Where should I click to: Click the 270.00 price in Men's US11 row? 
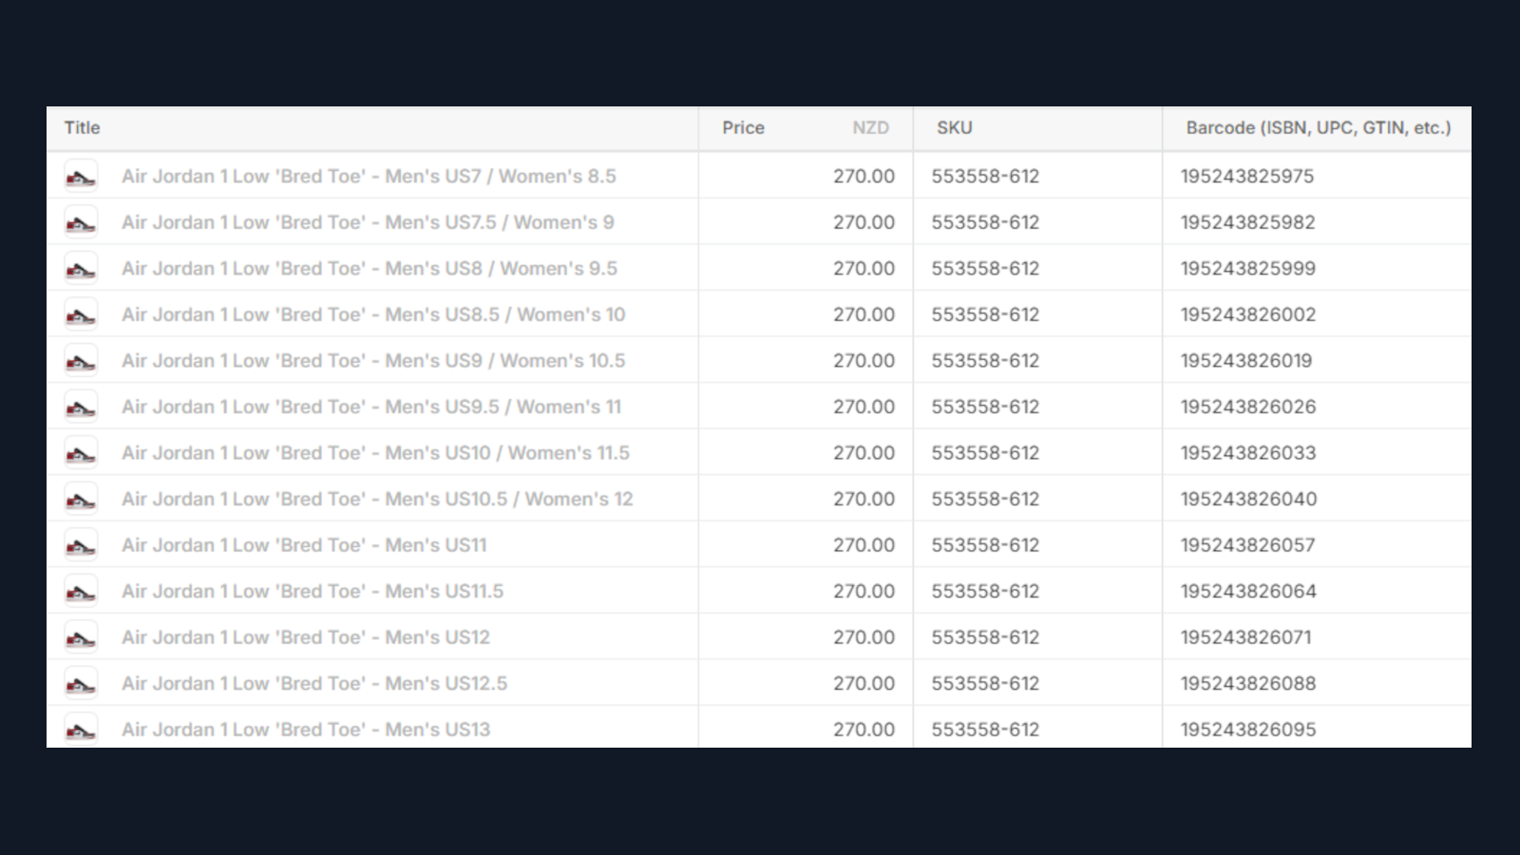coord(864,544)
